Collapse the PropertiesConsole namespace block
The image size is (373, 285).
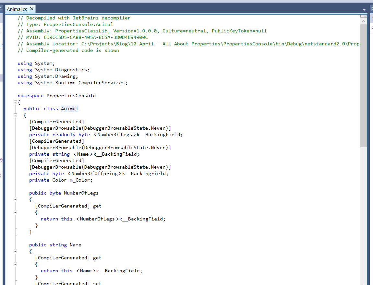coord(15,102)
